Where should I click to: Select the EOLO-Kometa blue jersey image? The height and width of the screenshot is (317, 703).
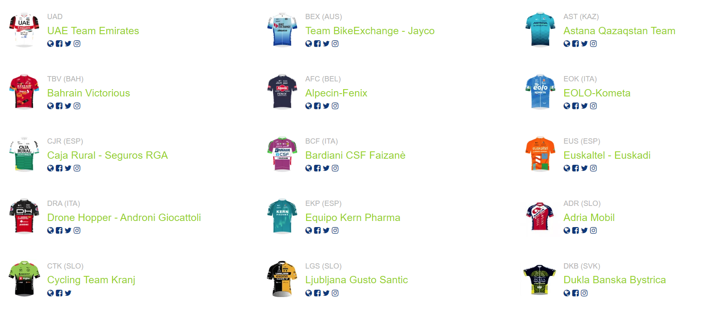point(541,92)
